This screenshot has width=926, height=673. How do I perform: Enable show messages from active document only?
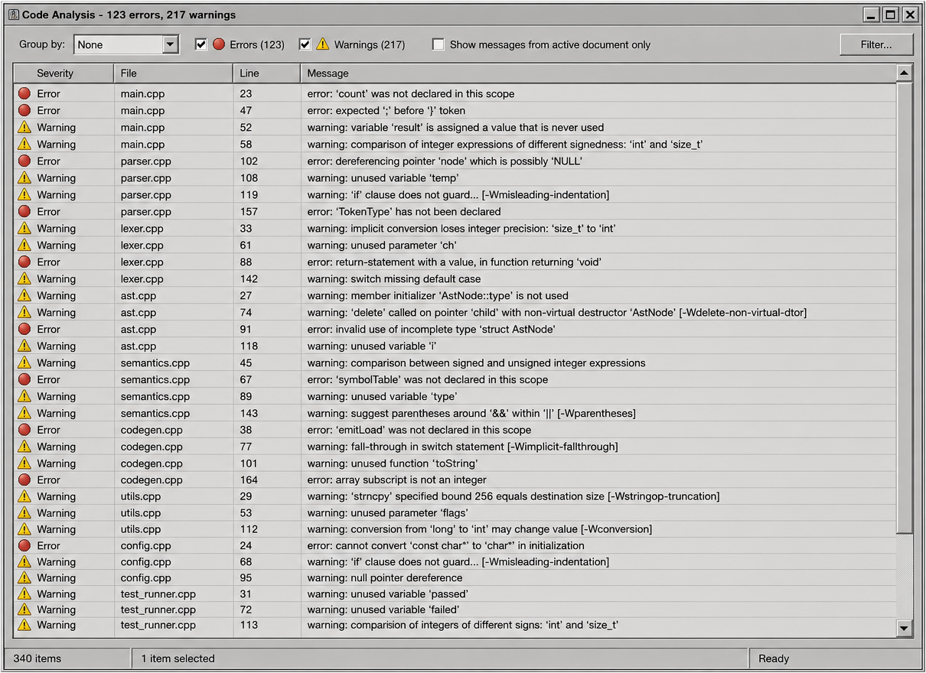[438, 44]
